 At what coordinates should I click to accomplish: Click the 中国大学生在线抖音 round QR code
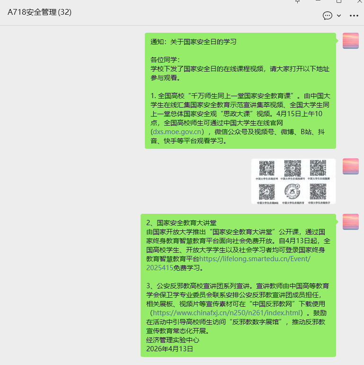click(x=293, y=192)
